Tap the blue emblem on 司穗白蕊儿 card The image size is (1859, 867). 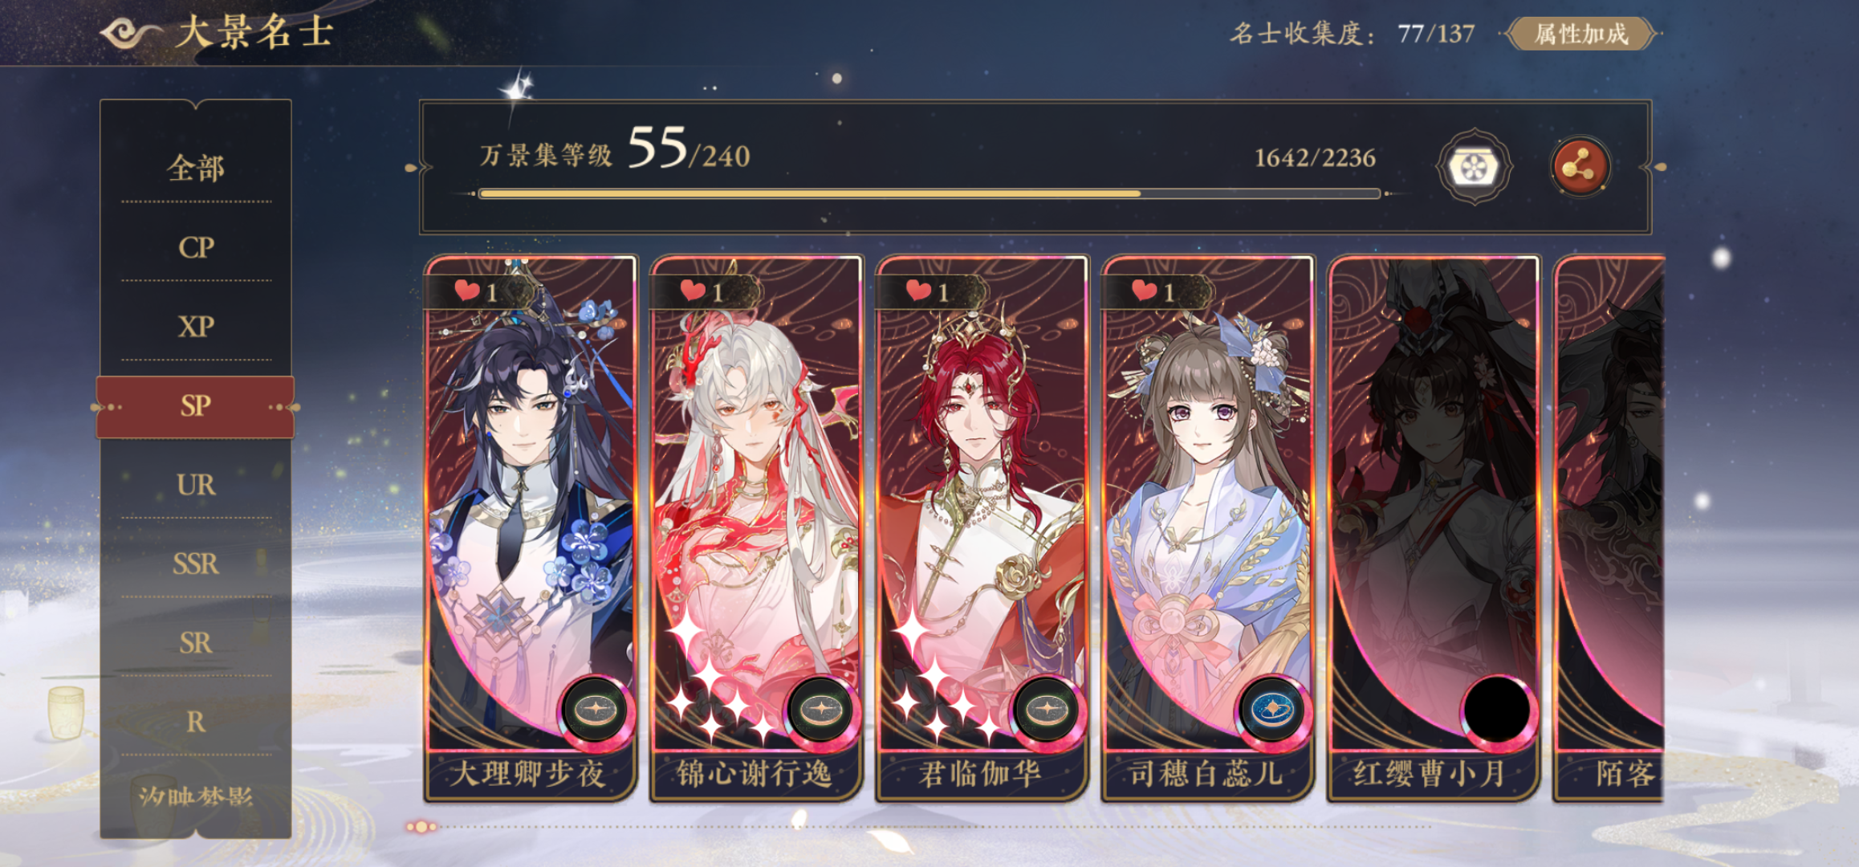pos(1273,710)
